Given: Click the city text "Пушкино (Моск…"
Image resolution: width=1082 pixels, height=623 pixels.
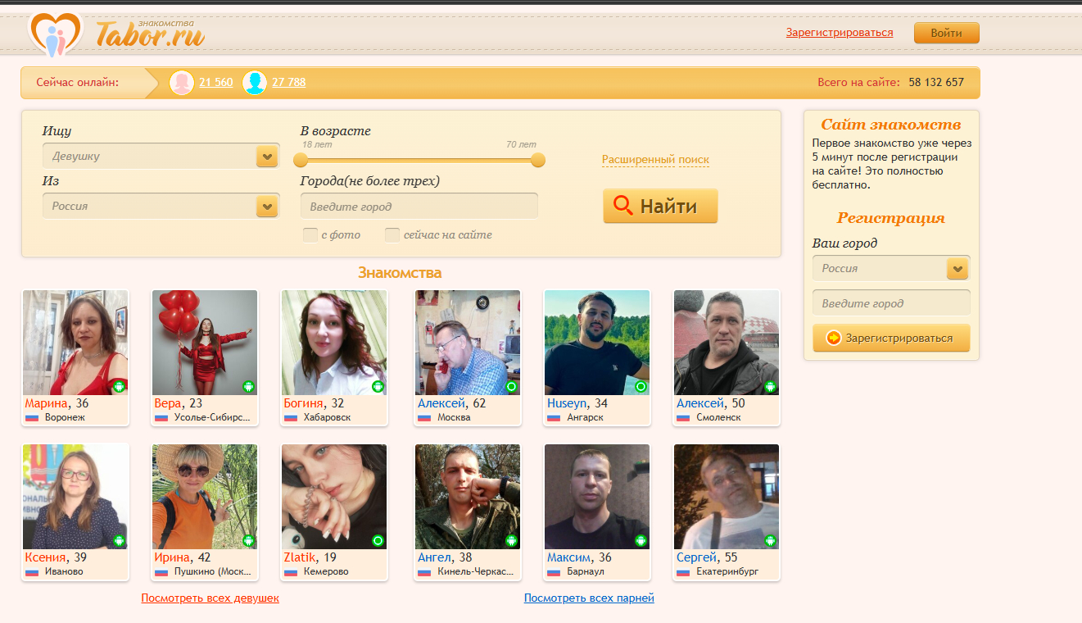Looking at the screenshot, I should coord(212,571).
